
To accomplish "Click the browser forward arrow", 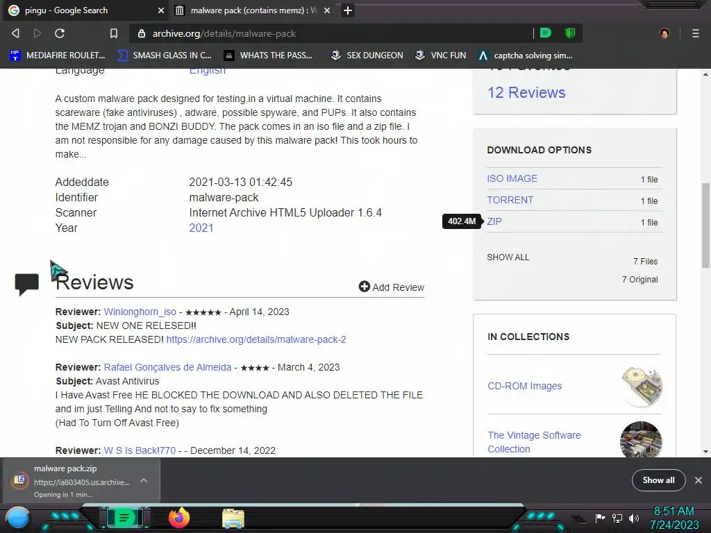I will pos(37,33).
